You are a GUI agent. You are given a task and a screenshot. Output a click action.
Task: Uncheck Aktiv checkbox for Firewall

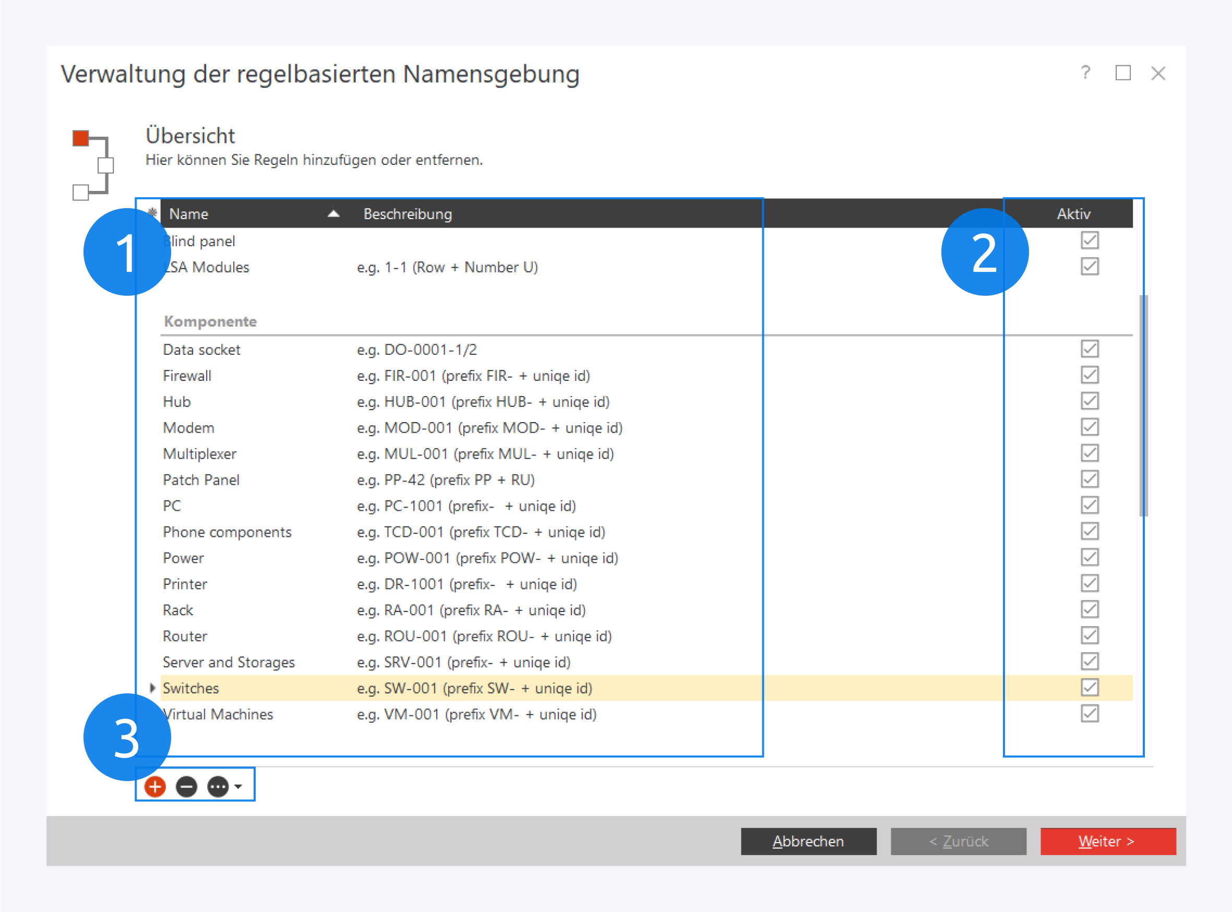(x=1090, y=375)
